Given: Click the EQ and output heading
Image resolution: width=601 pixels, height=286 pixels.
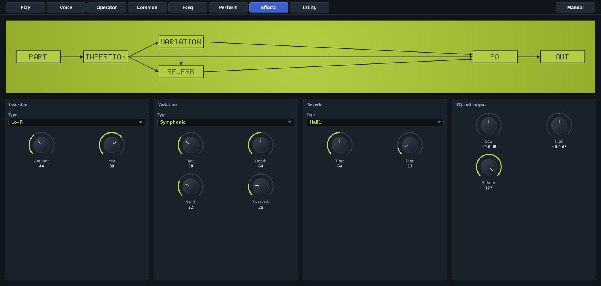Looking at the screenshot, I should (471, 105).
